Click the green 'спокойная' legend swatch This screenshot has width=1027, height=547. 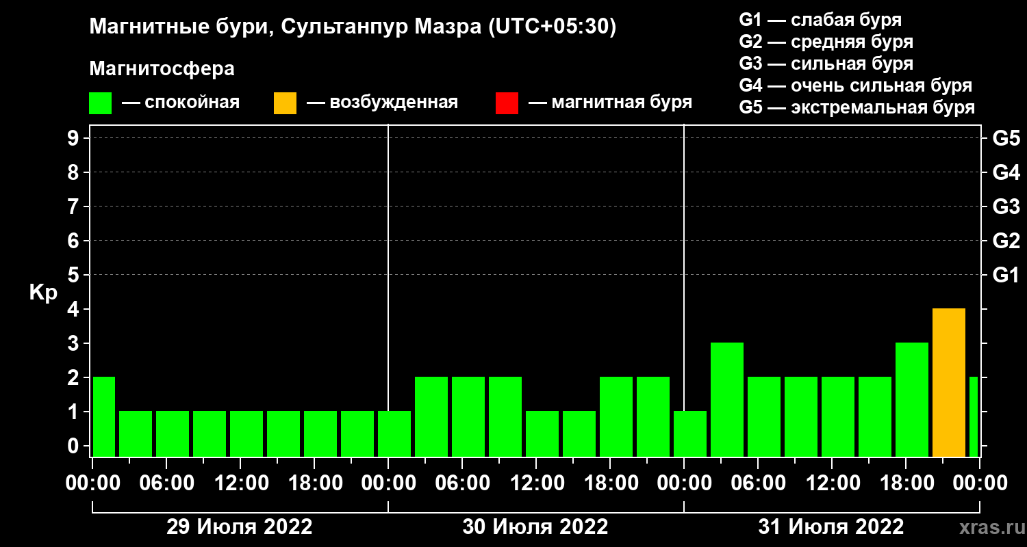pos(100,103)
